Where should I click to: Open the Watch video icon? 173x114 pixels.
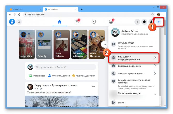[94, 22]
